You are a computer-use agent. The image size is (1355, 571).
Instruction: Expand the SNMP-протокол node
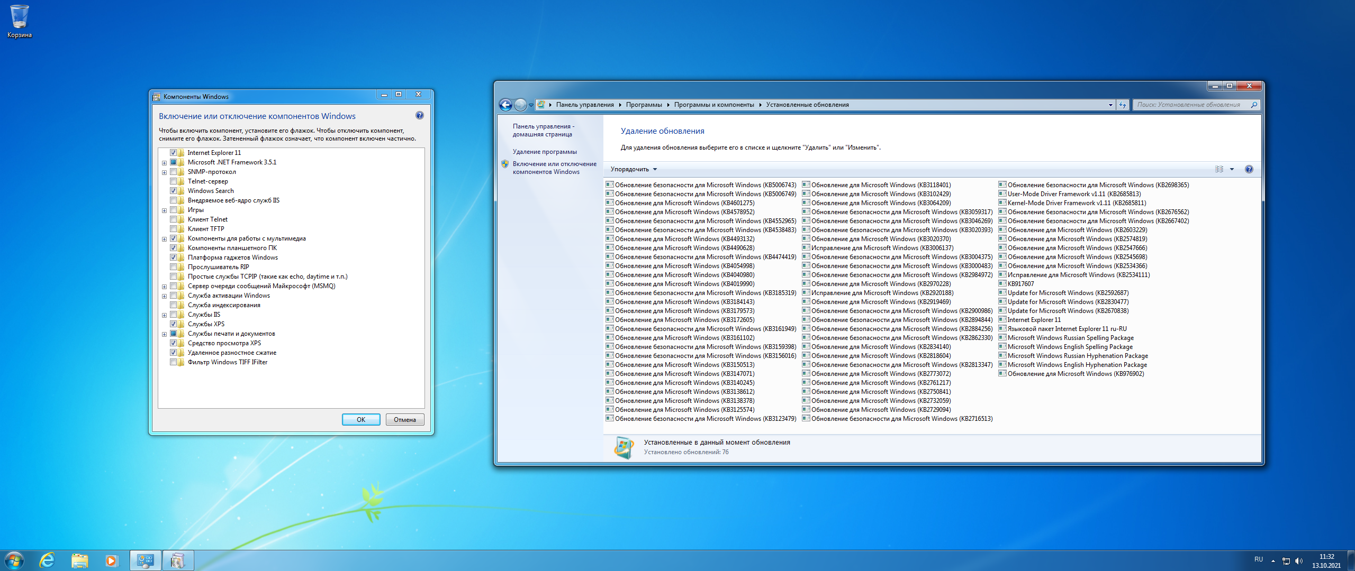tap(164, 172)
